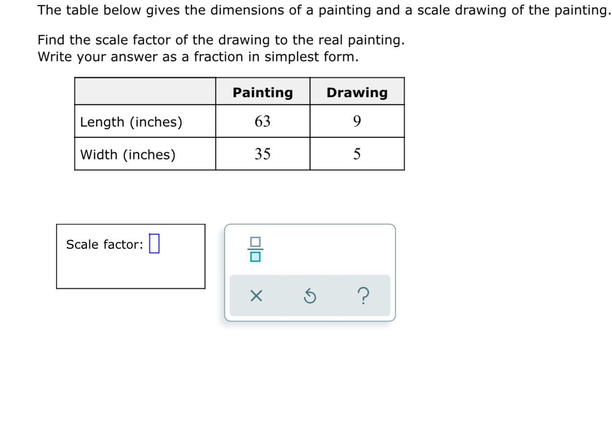Click the Scale factor input box
The image size is (612, 433).
pos(154,244)
